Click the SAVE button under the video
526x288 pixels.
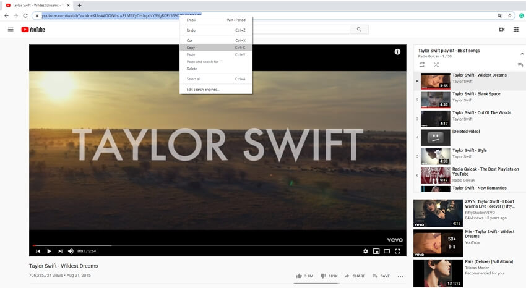pos(381,276)
